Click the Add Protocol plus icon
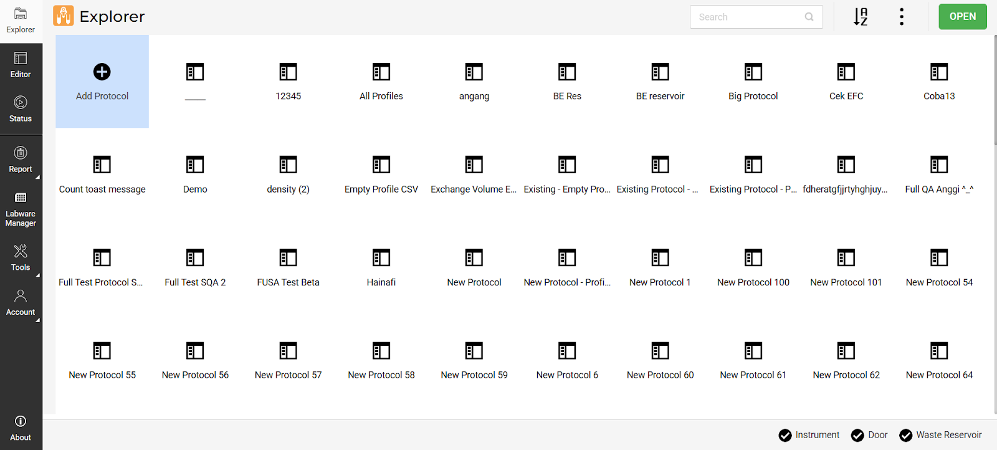Viewport: 997px width, 450px height. pyautogui.click(x=102, y=72)
